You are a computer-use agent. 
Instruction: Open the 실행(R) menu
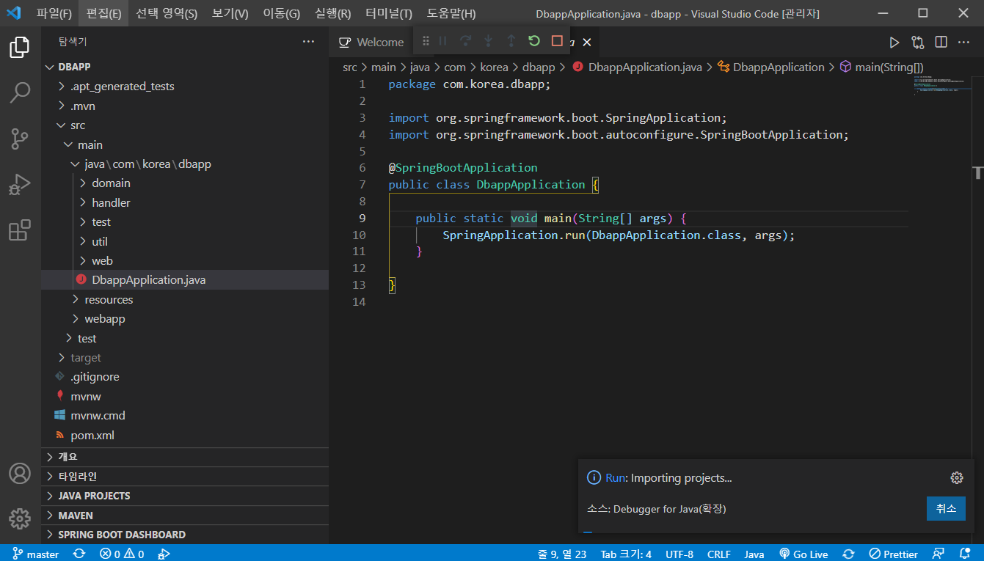[332, 13]
